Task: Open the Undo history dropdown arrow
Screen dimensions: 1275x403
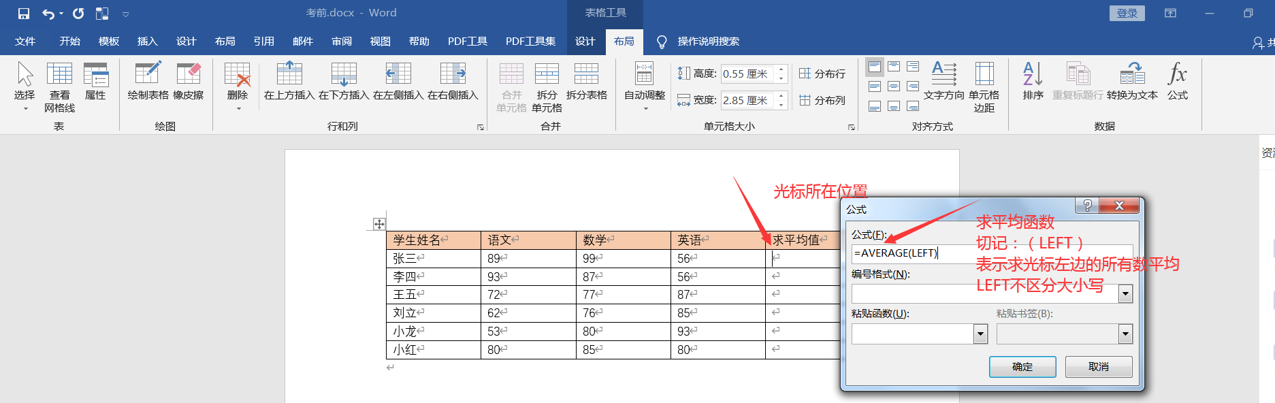Action: click(61, 14)
